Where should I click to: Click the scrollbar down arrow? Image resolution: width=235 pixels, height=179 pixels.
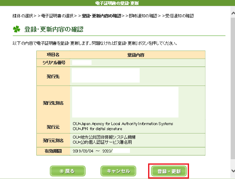(x=233, y=171)
